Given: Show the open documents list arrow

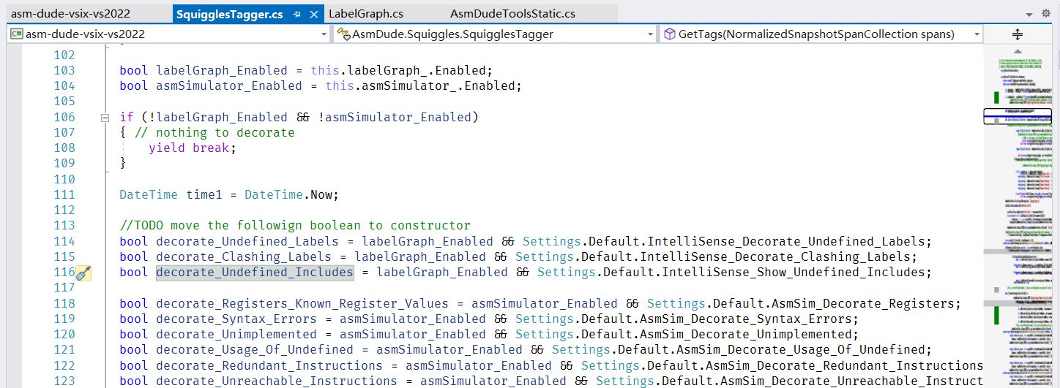Looking at the screenshot, I should click(x=1032, y=14).
